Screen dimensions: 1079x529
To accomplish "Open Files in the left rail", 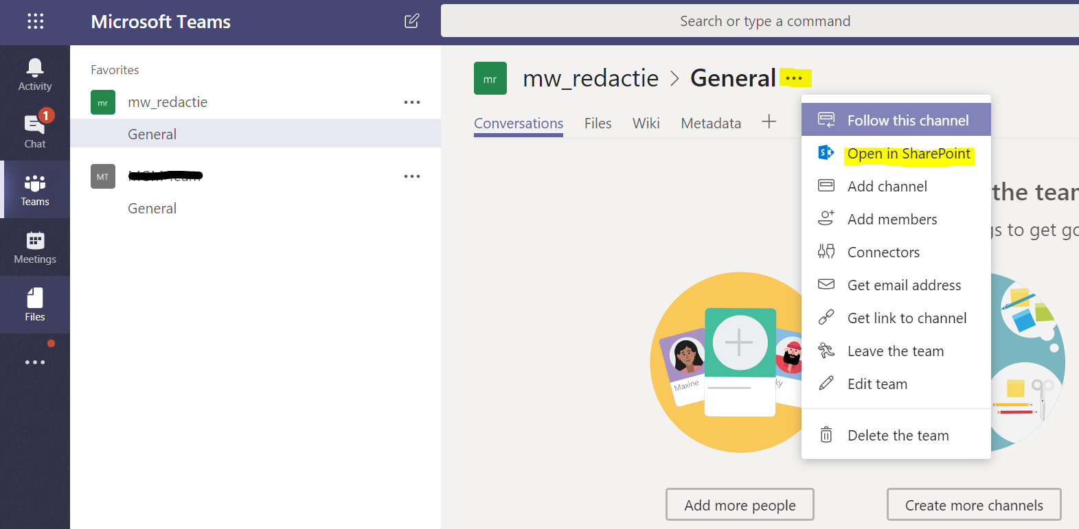I will pyautogui.click(x=35, y=305).
